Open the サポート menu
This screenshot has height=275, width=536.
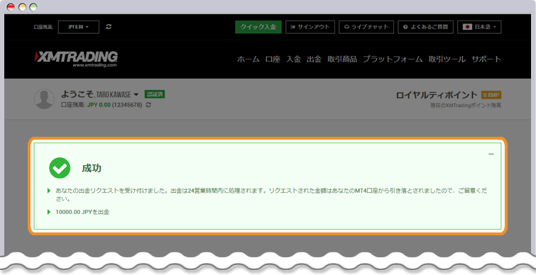pos(486,59)
